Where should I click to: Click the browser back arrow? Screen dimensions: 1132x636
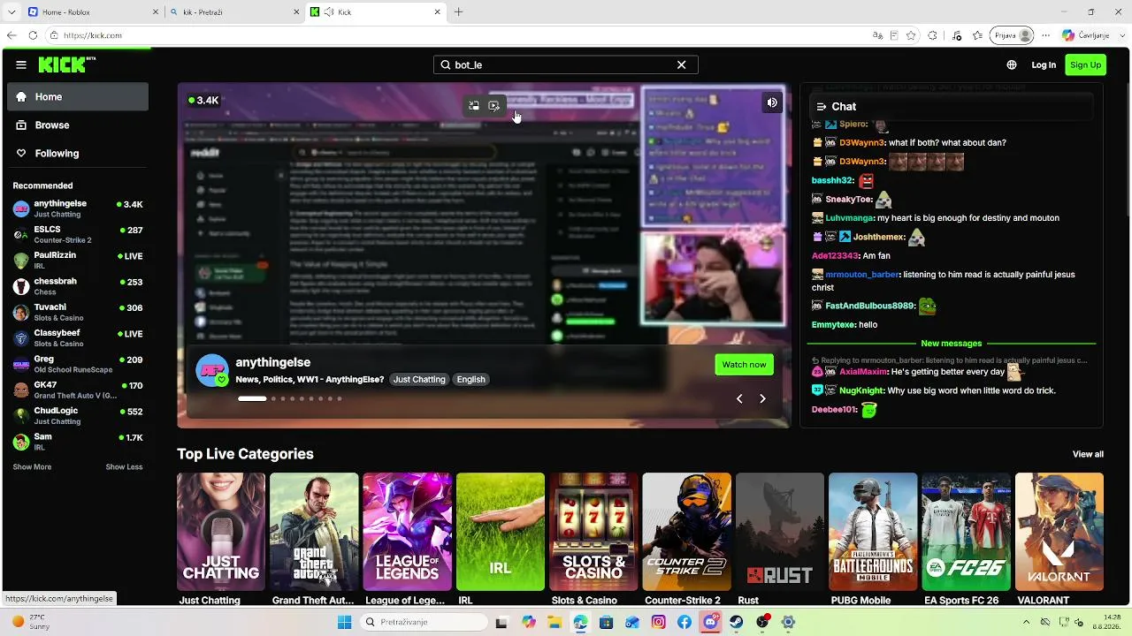coord(11,35)
